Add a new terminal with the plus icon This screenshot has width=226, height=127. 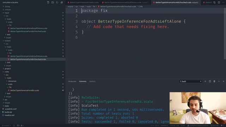click(205, 81)
